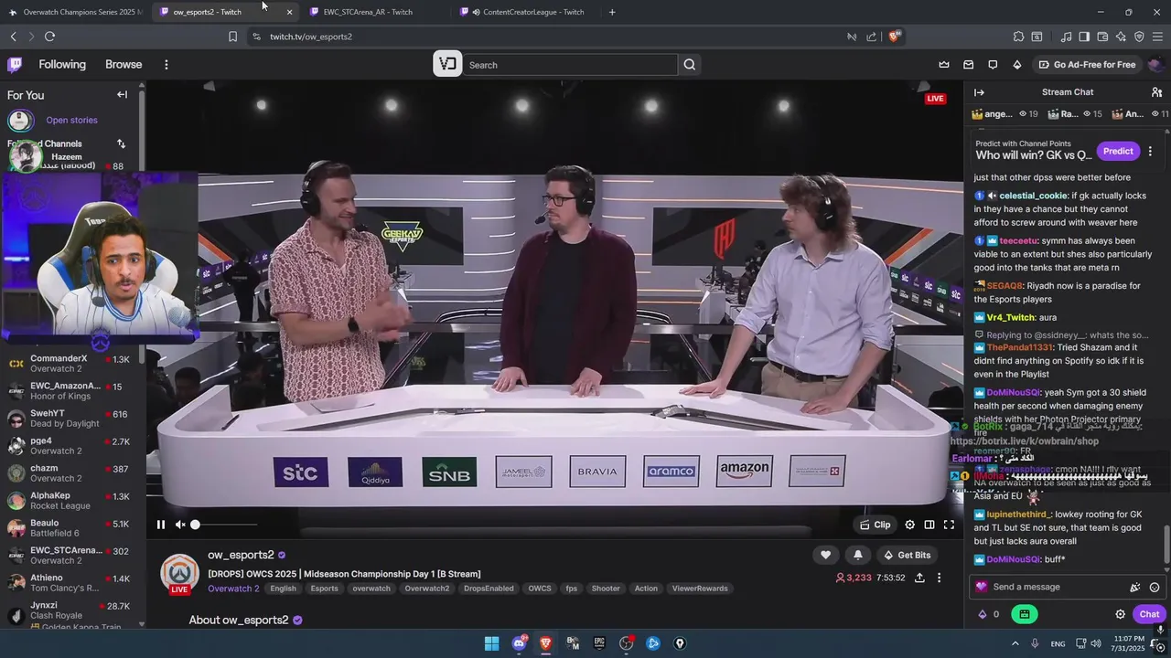
Task: Open CommanderX channel in sidebar
Action: (71, 363)
